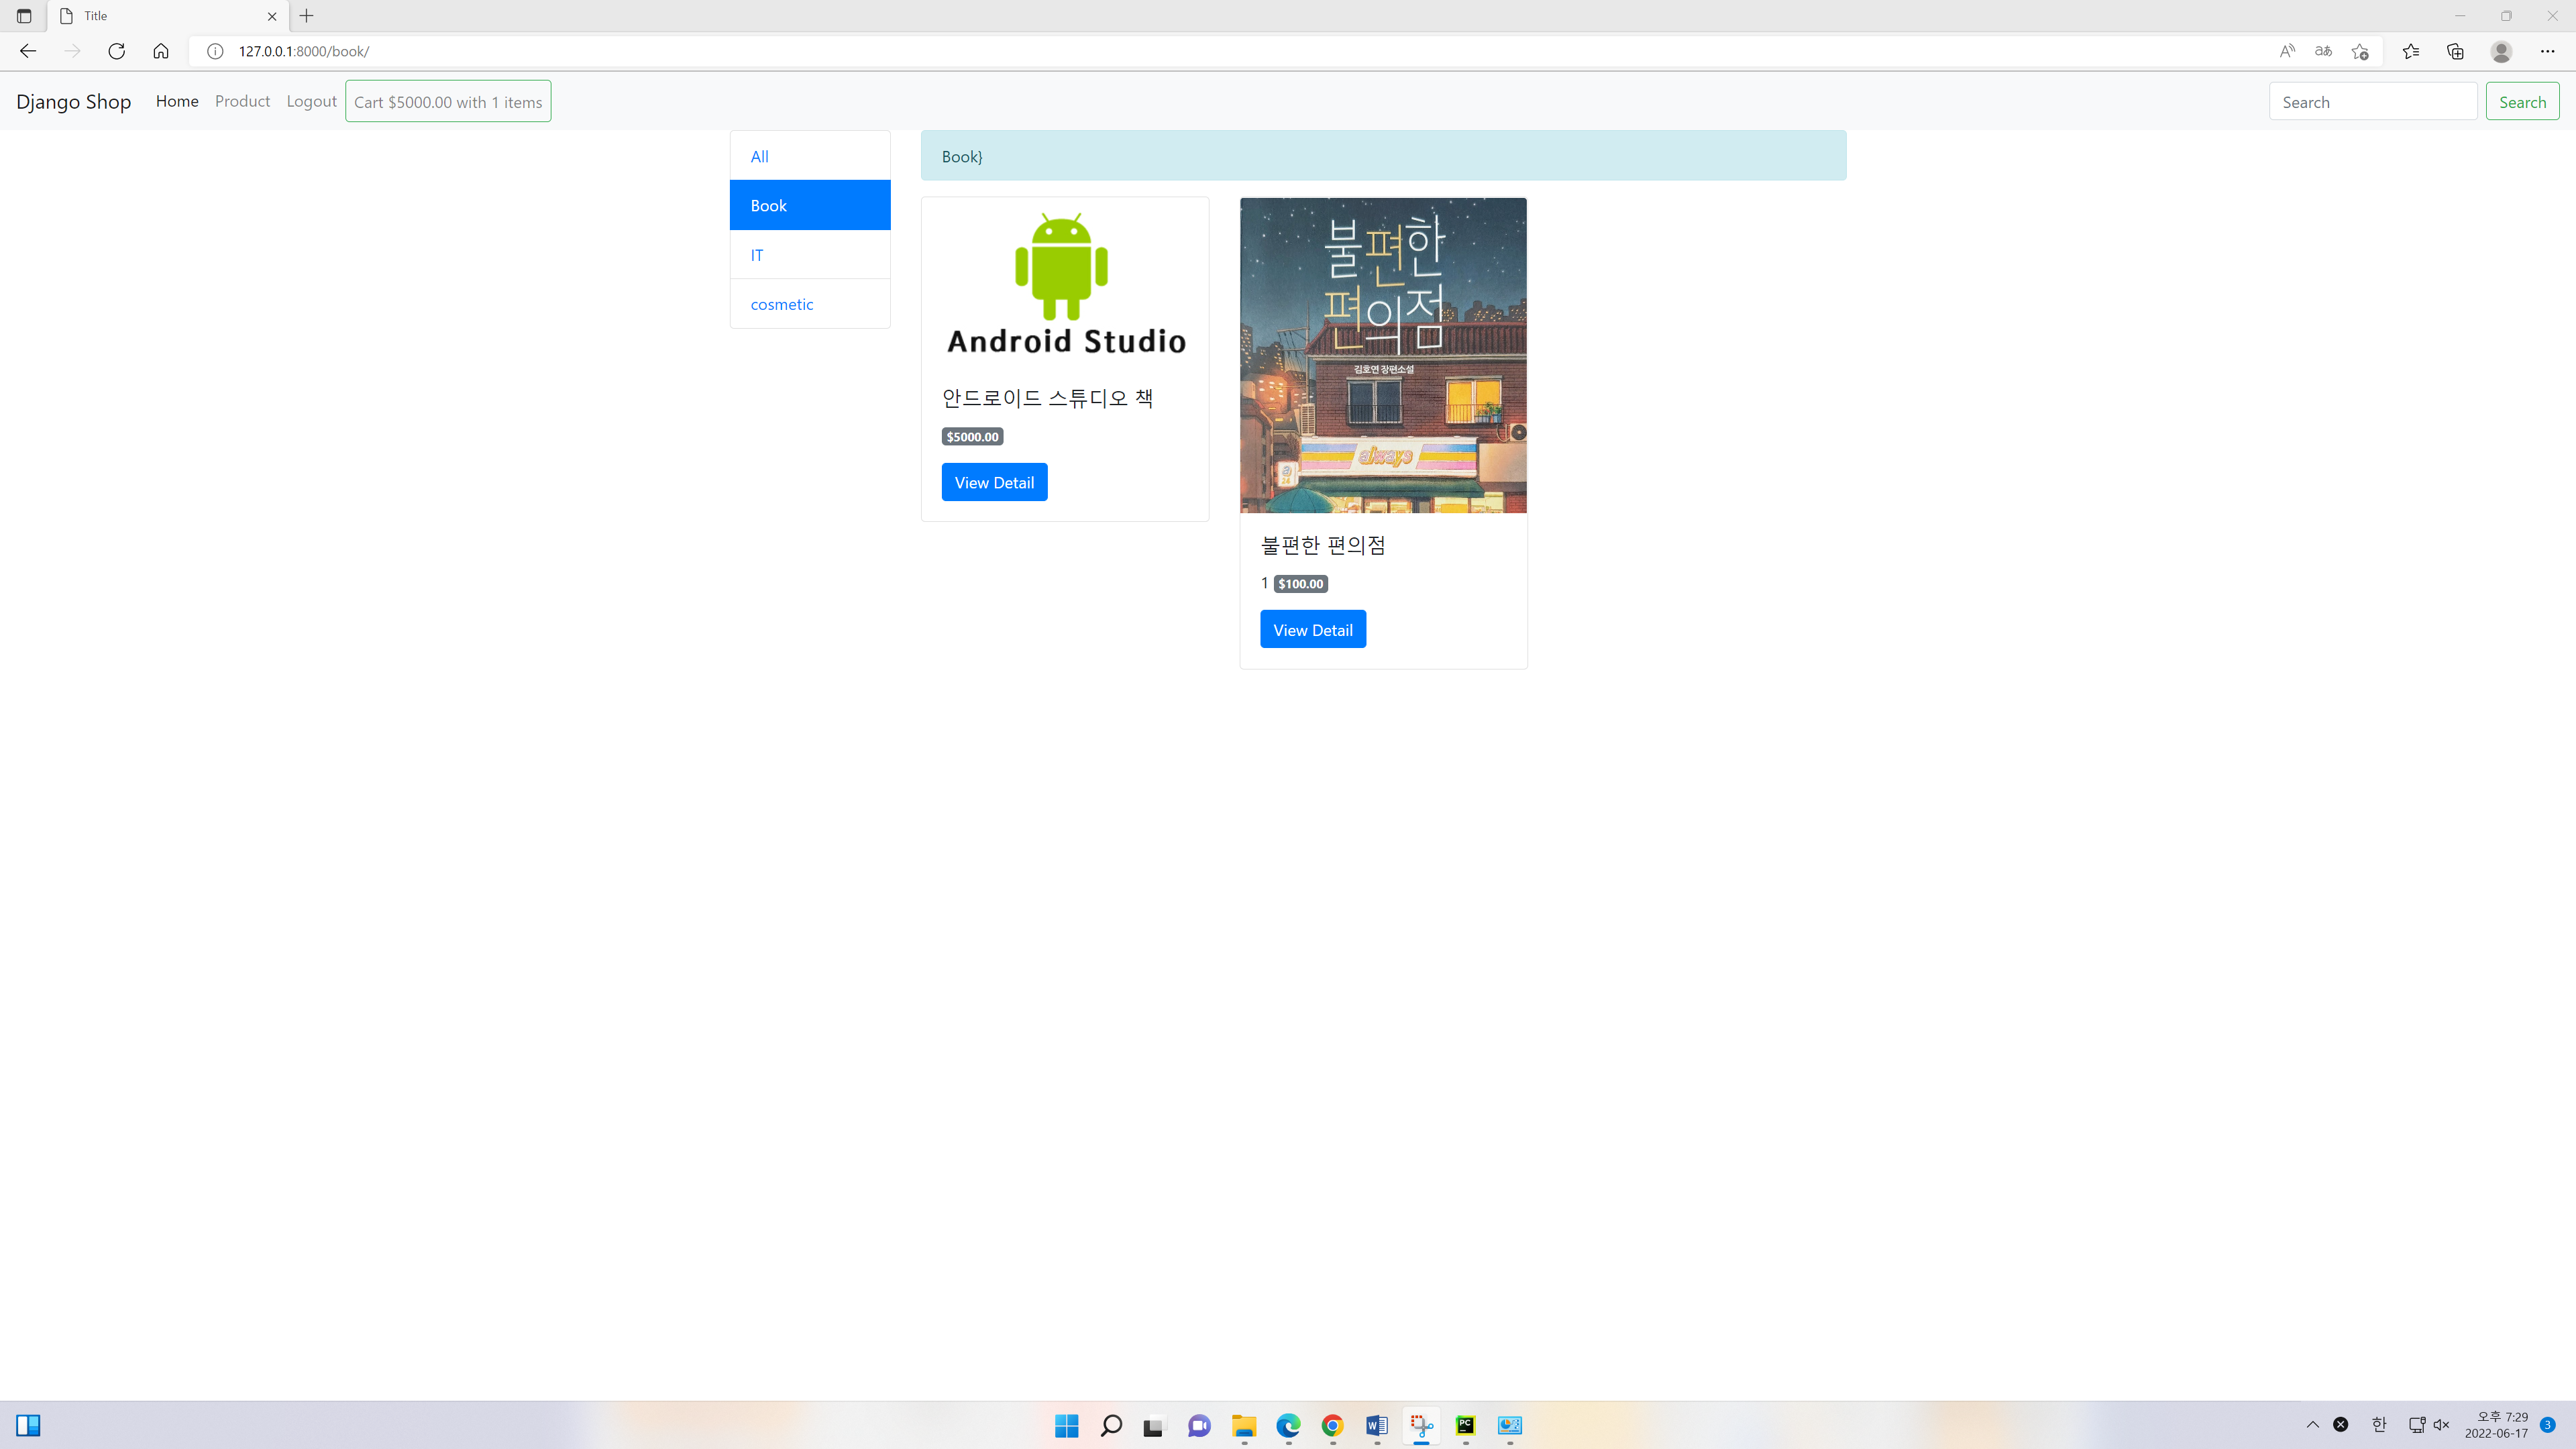Focus the Search input field
This screenshot has height=1449, width=2576.
click(x=2372, y=101)
